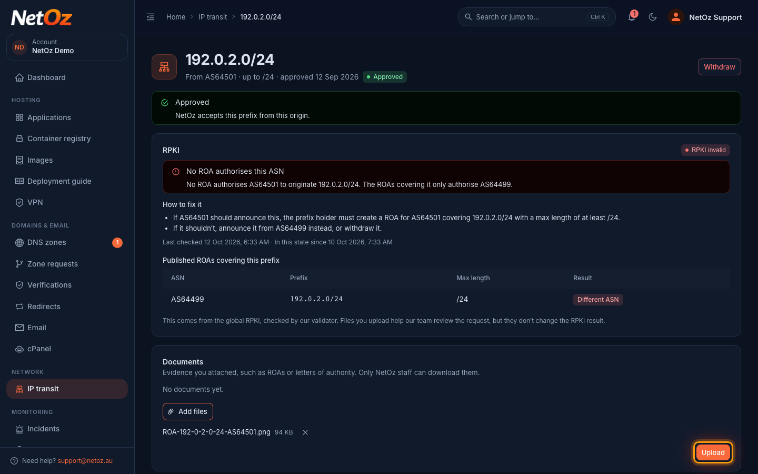This screenshot has height=474, width=758.
Task: Click the IP transit breadcrumb
Action: [213, 17]
